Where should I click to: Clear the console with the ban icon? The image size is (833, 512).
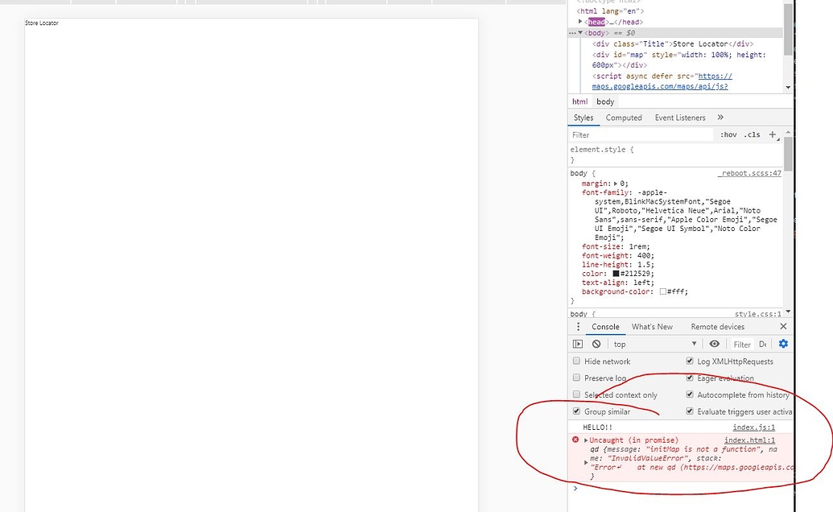tap(596, 345)
